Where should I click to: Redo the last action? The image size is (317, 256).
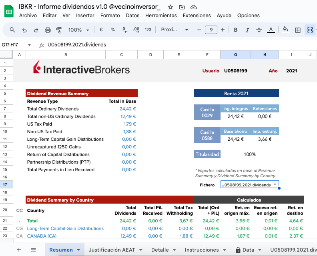click(36, 30)
